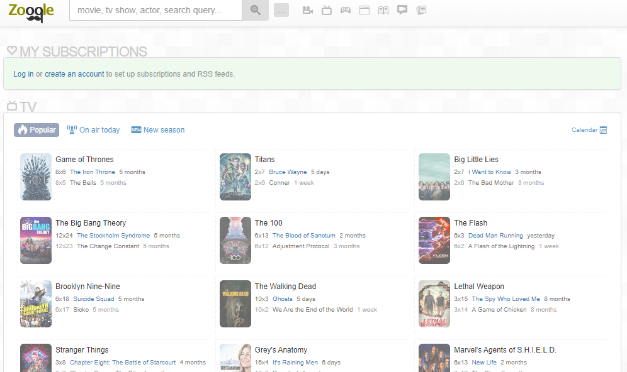This screenshot has height=372, width=627.
Task: Click the create an account link
Action: pyautogui.click(x=74, y=74)
